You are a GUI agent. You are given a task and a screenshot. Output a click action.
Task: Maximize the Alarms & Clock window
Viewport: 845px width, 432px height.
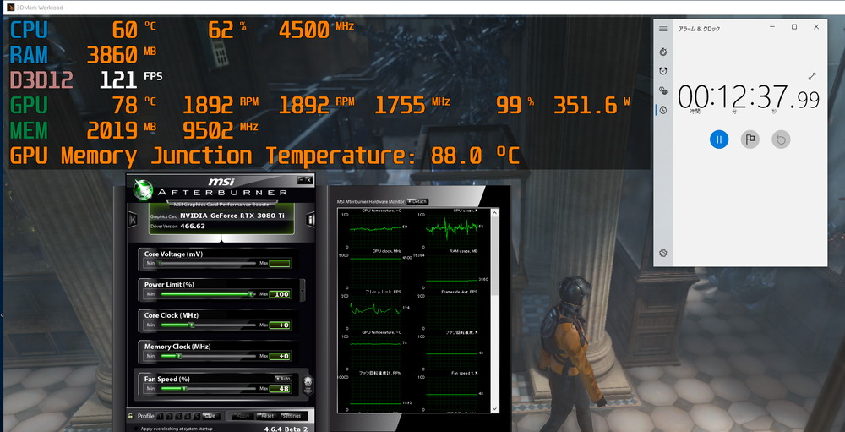coord(793,27)
